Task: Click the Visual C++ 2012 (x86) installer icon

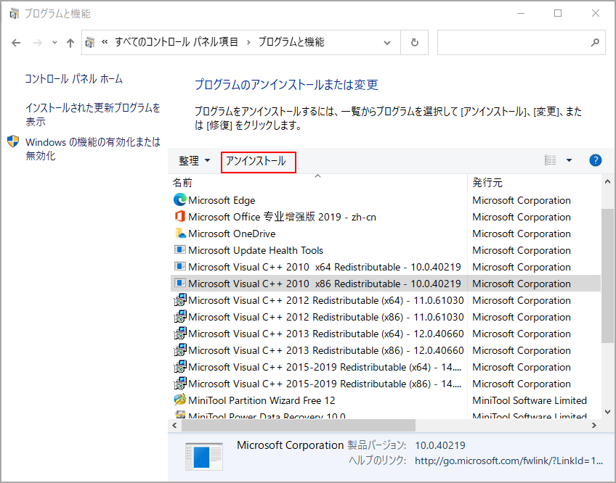Action: [x=180, y=316]
